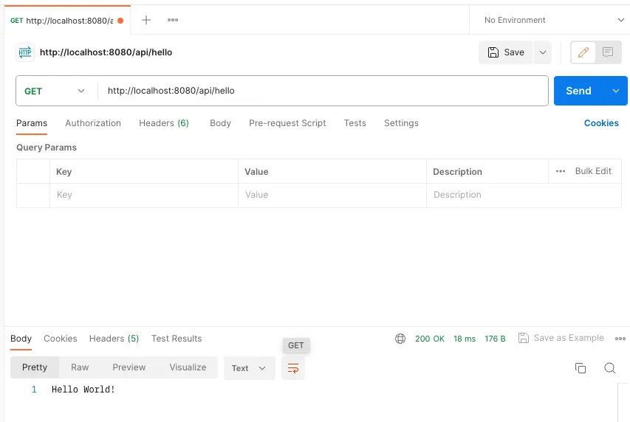Open the Cookies link

(601, 123)
